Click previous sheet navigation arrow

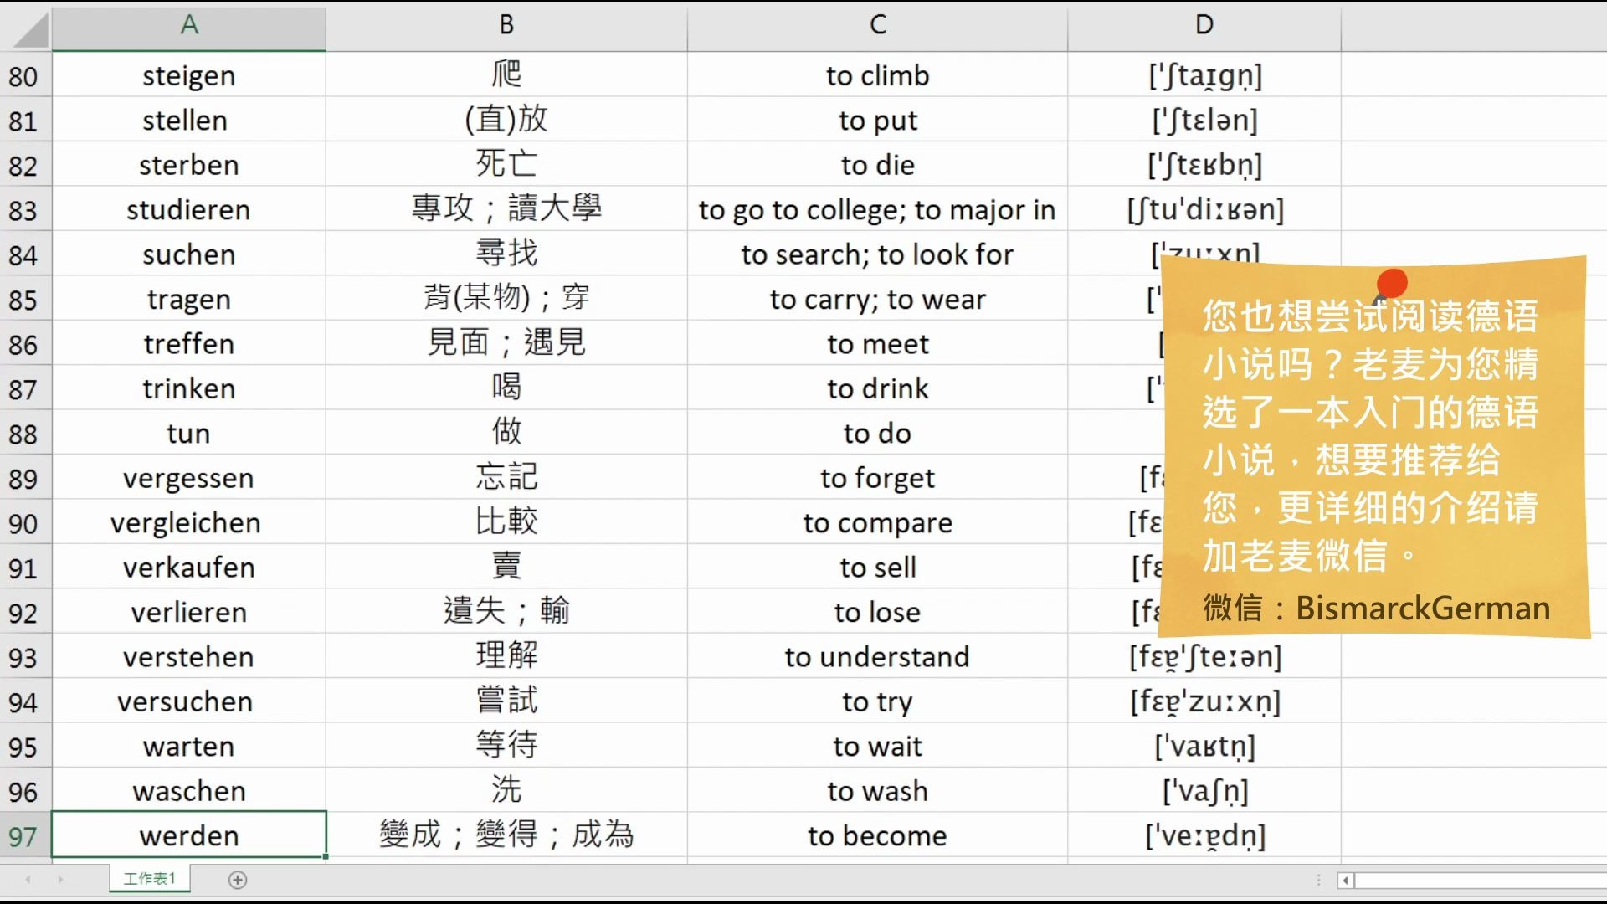tap(28, 880)
